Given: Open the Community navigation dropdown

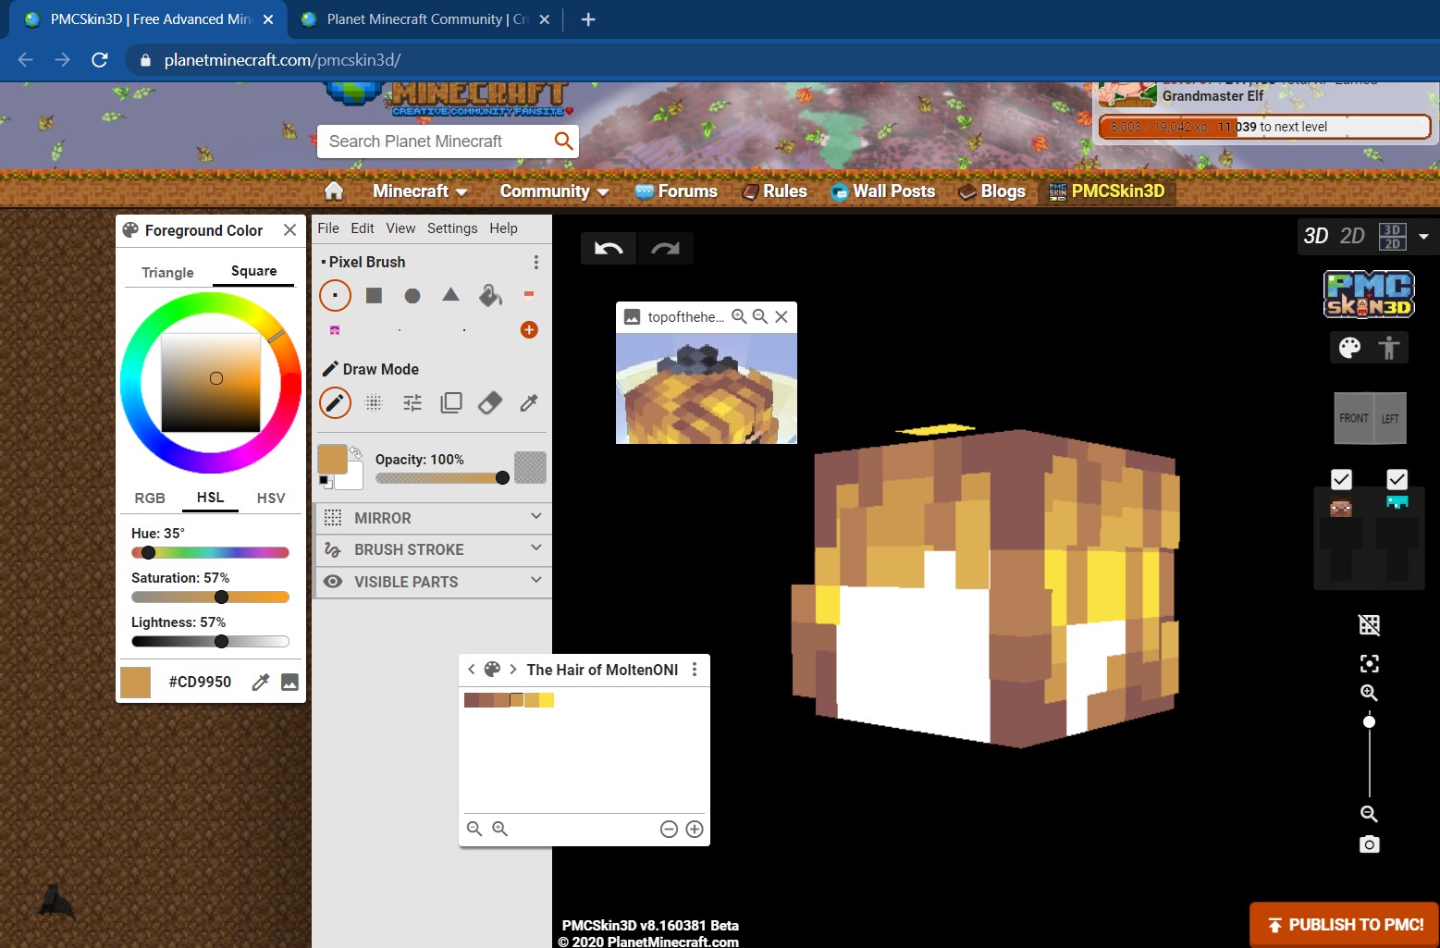Looking at the screenshot, I should coord(554,191).
